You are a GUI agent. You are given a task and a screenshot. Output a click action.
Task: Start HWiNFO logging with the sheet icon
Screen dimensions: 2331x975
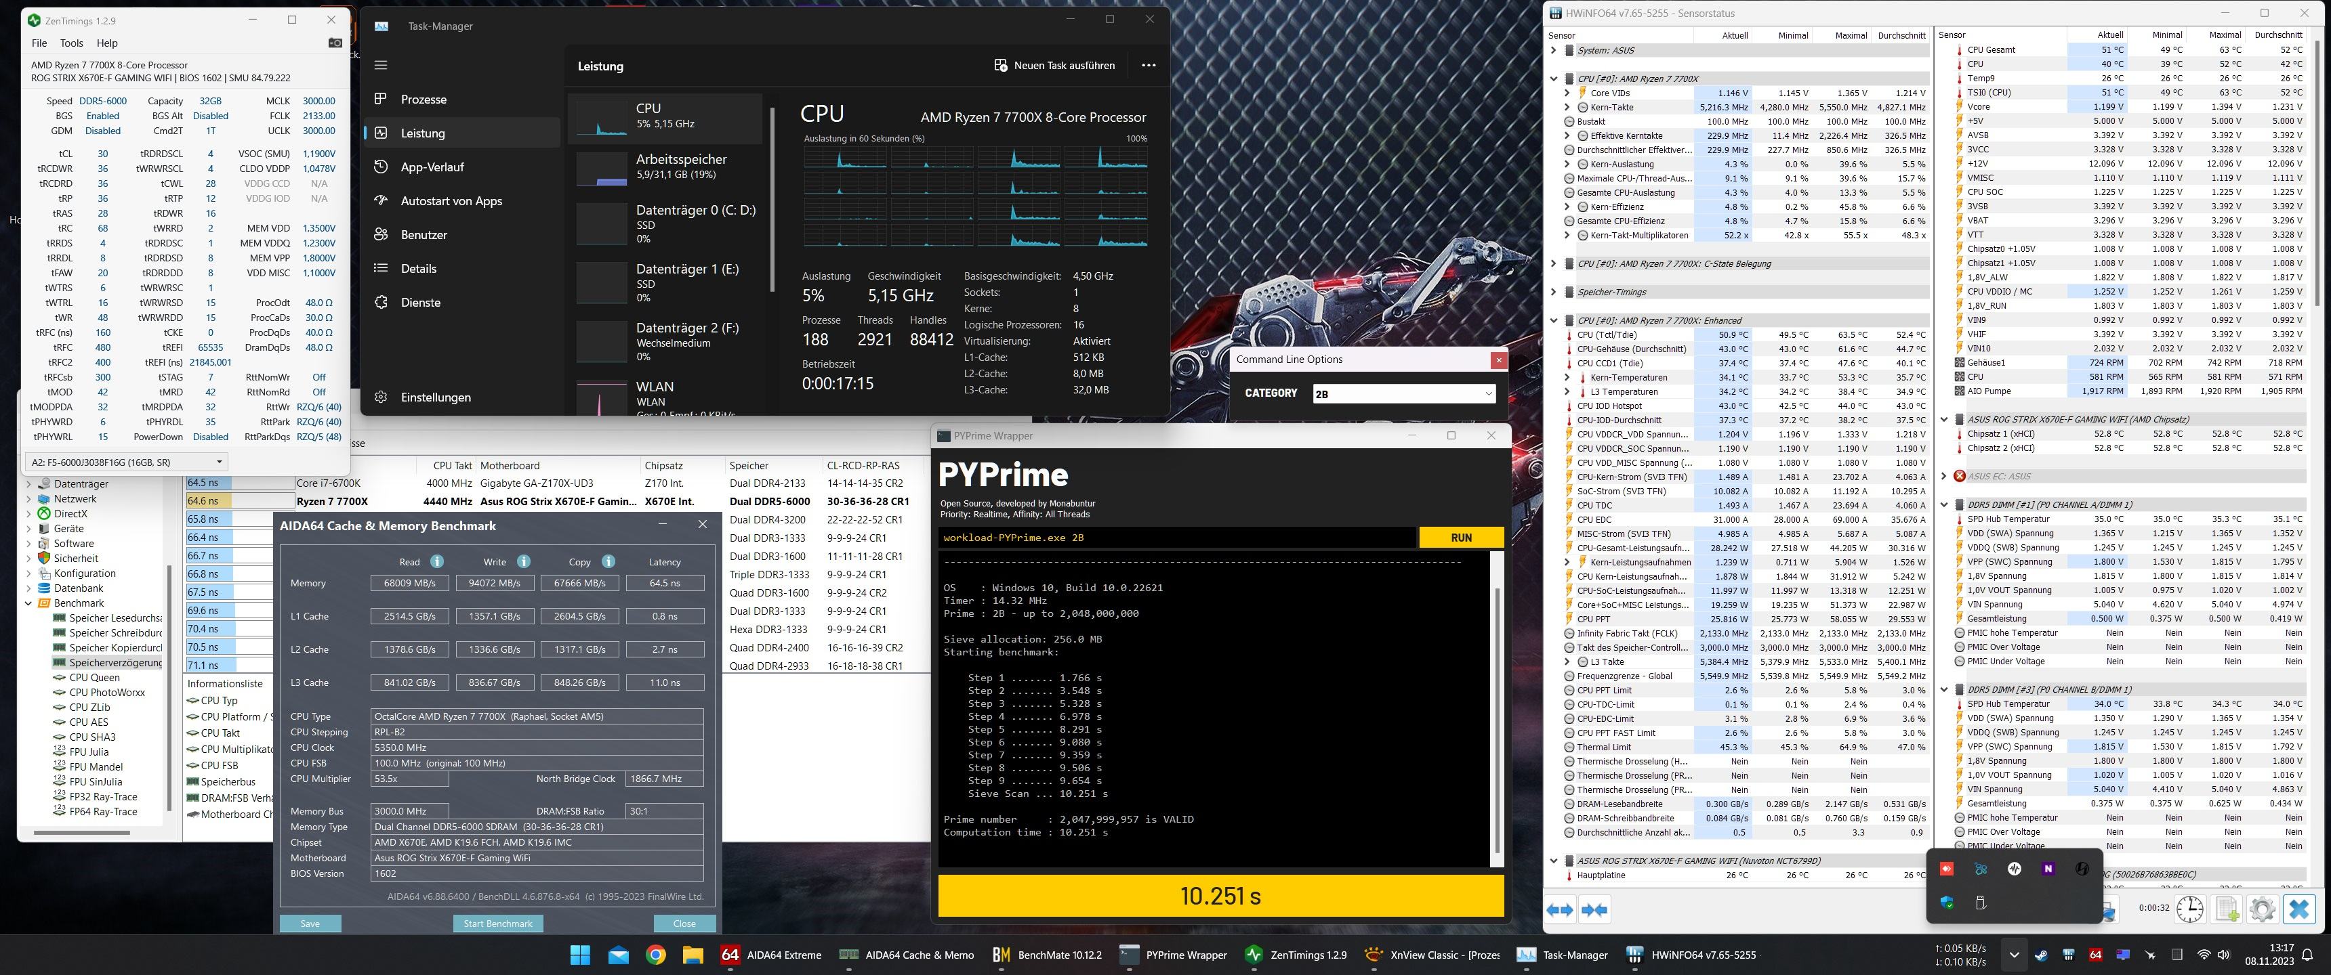click(x=2227, y=909)
